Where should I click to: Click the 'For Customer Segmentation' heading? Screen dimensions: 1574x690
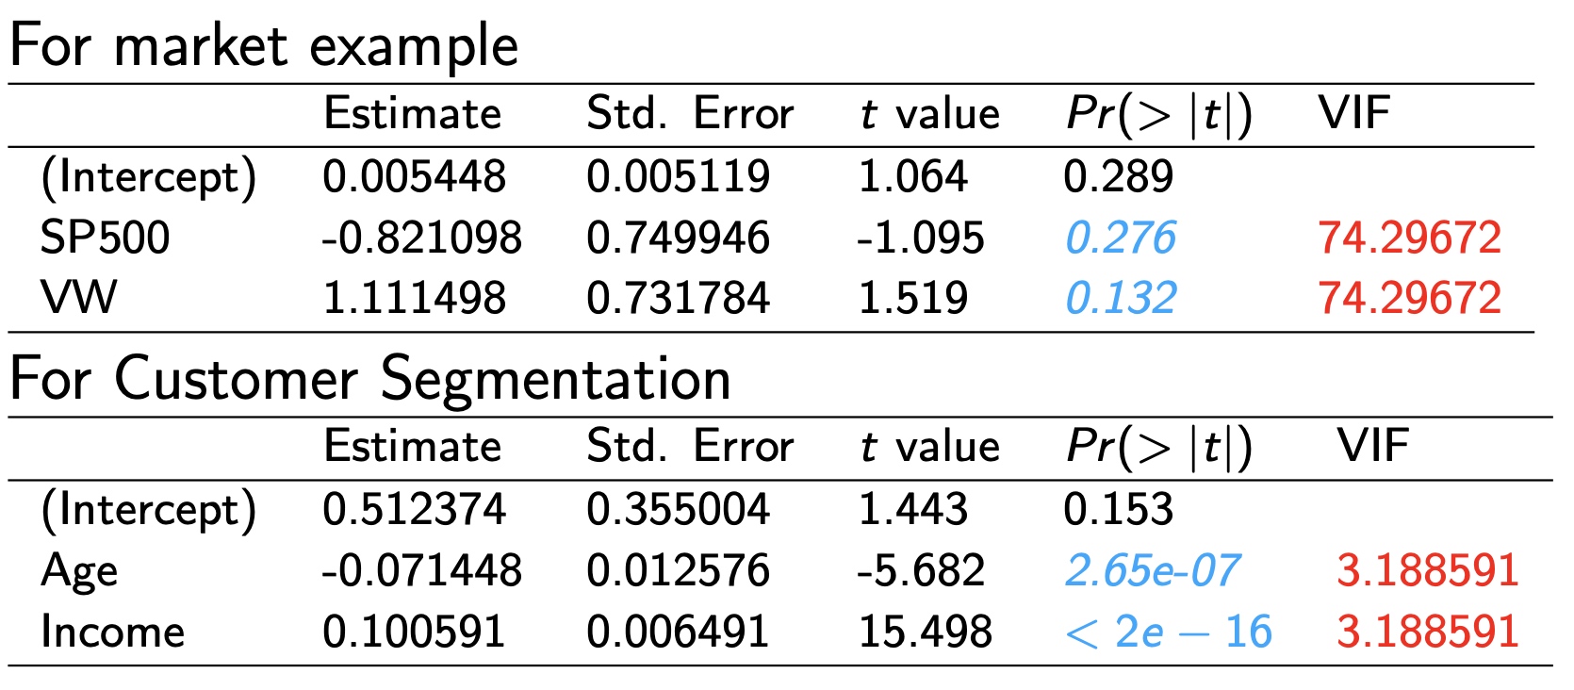370,379
